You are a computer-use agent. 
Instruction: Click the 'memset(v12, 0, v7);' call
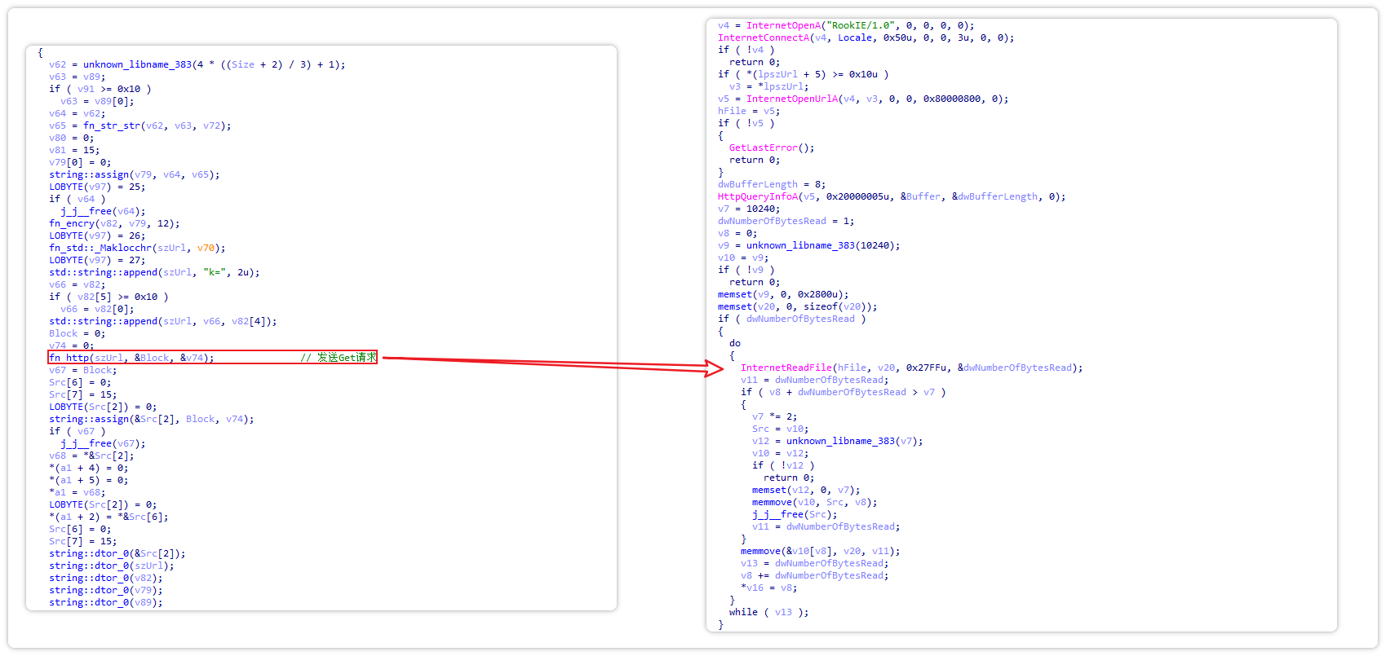[806, 490]
